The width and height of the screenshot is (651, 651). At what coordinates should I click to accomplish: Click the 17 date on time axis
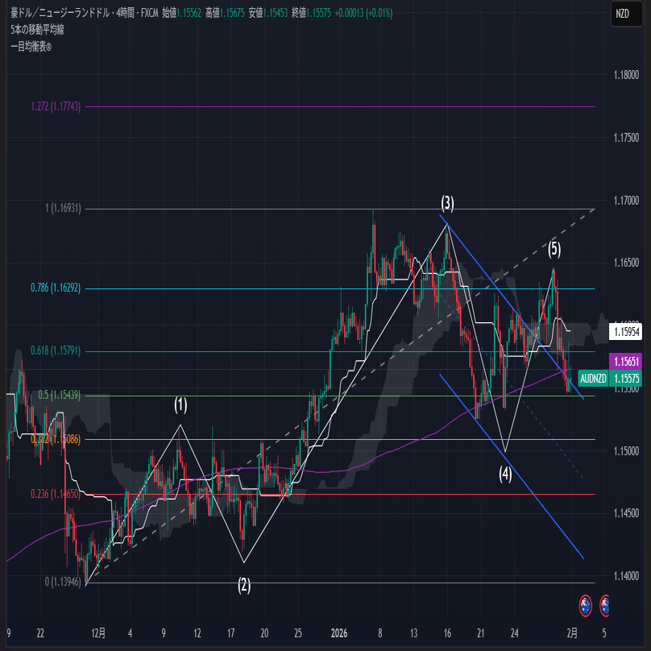[231, 633]
